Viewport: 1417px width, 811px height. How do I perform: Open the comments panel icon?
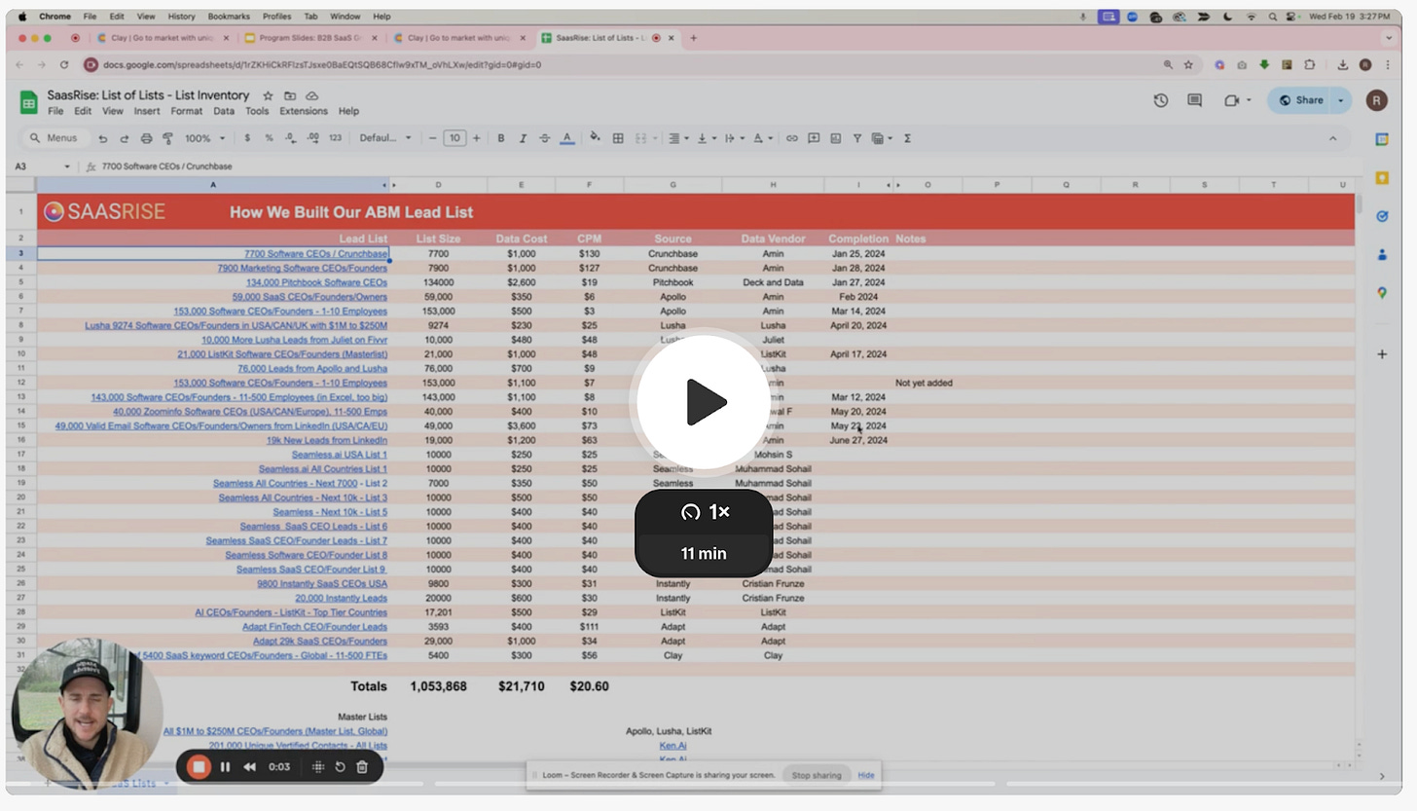pos(1194,100)
